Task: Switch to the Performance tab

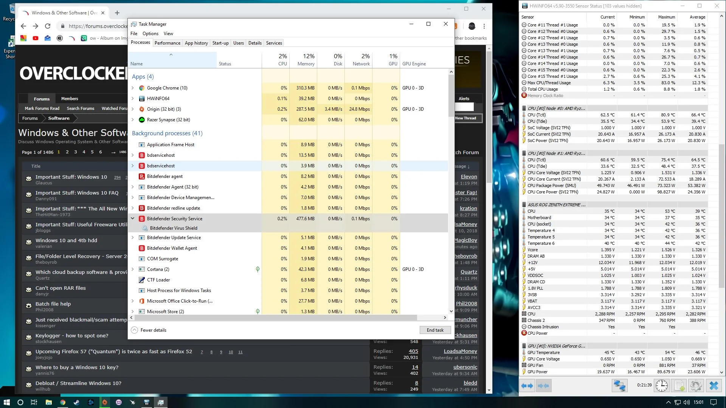Action: (x=168, y=43)
